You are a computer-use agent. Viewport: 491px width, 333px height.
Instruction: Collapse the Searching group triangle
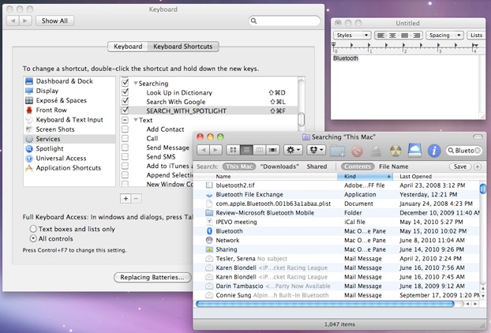pos(136,84)
